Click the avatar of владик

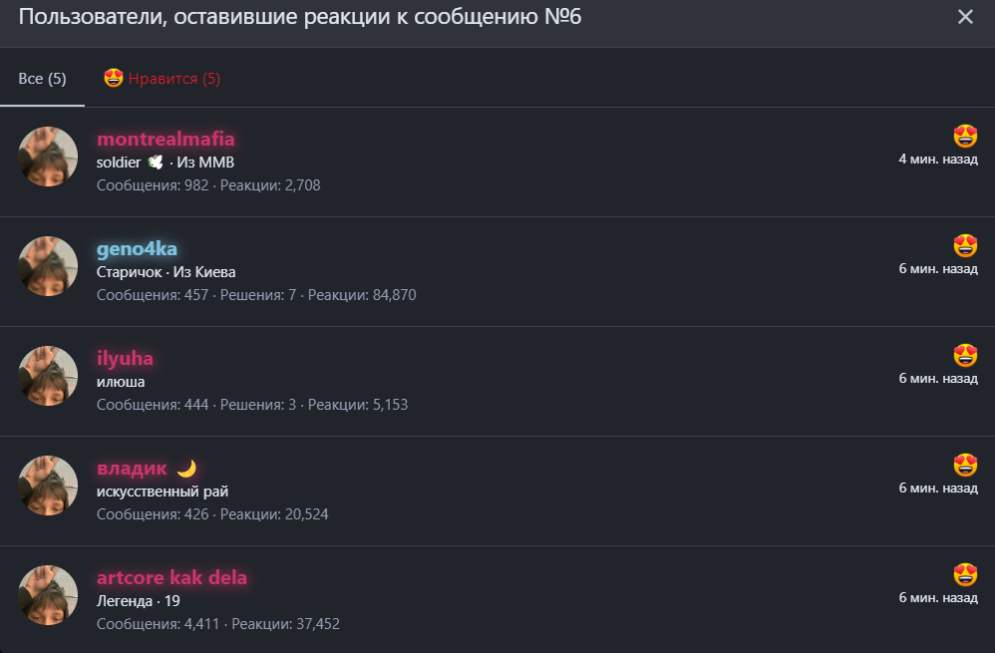click(x=48, y=486)
